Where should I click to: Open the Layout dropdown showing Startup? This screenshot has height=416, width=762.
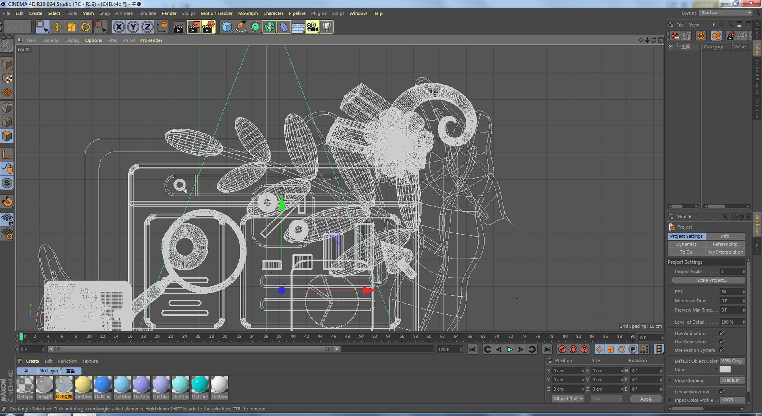point(726,13)
